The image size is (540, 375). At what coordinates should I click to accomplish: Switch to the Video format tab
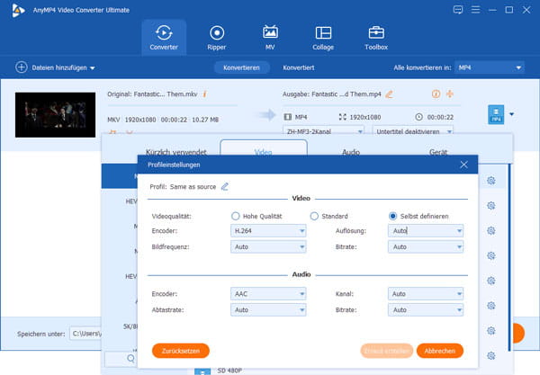264,149
